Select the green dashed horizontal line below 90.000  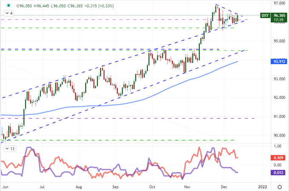point(118,140)
